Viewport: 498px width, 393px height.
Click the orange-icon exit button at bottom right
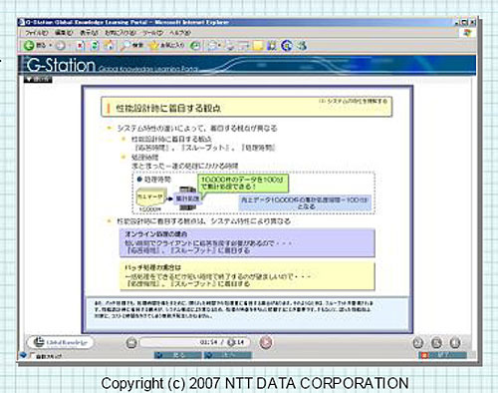[x=443, y=355]
